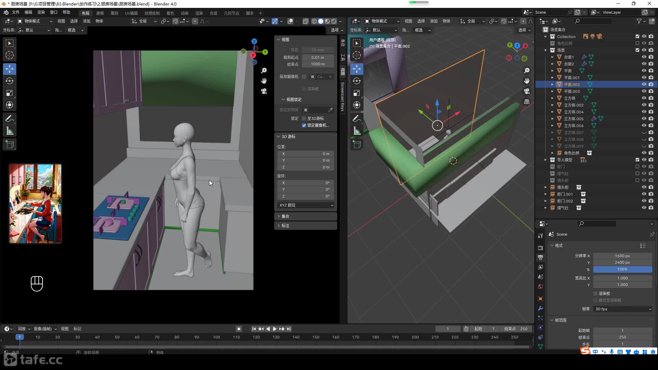Open Output properties tab icon

click(540, 257)
